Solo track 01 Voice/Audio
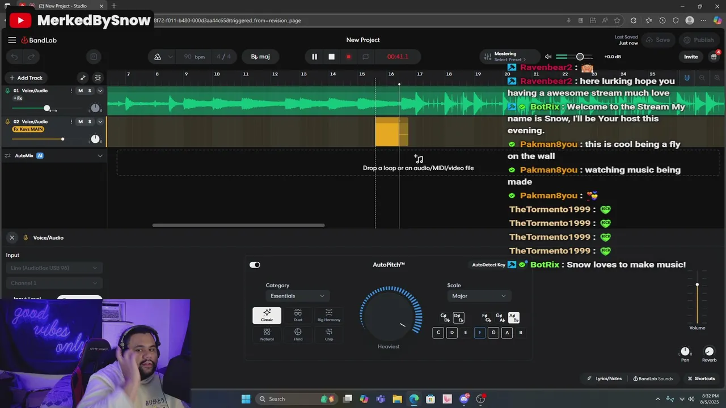 pyautogui.click(x=90, y=91)
